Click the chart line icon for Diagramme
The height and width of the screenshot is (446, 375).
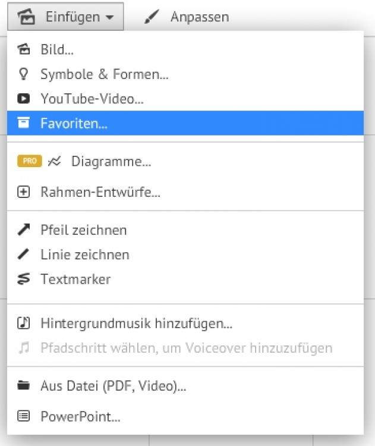coord(55,161)
